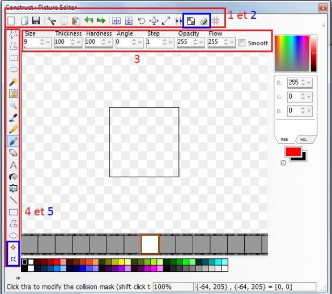Screen dimensions: 332x294
Task: Click the Opacity value field
Action: 185,42
